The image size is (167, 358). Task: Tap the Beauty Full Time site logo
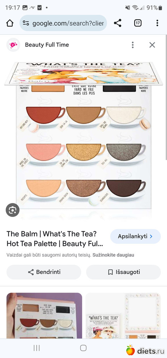tap(13, 45)
